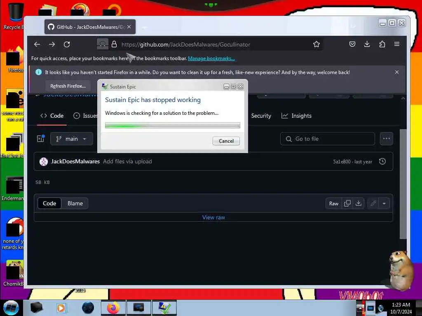Open the Pocket save icon
This screenshot has width=422, height=316.
pyautogui.click(x=352, y=44)
